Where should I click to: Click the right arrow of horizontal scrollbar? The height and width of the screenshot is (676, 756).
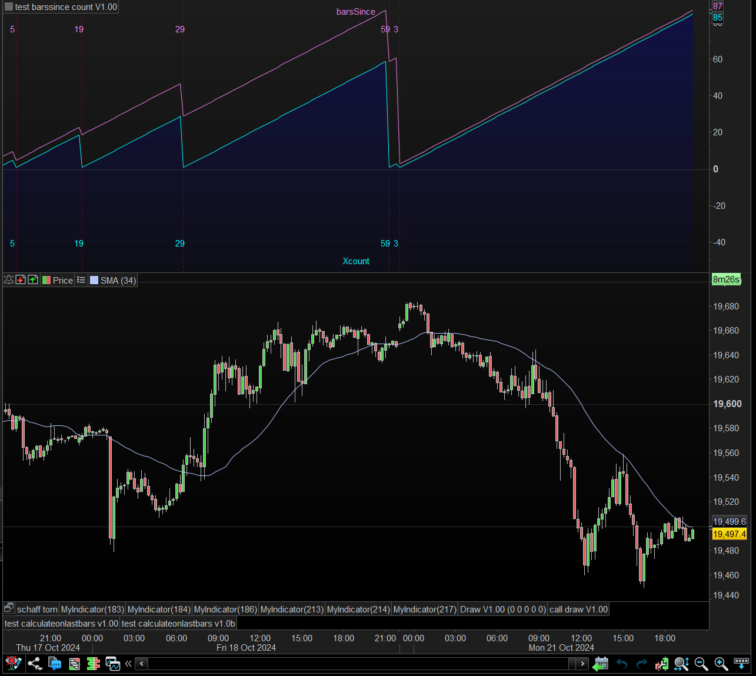tap(582, 664)
